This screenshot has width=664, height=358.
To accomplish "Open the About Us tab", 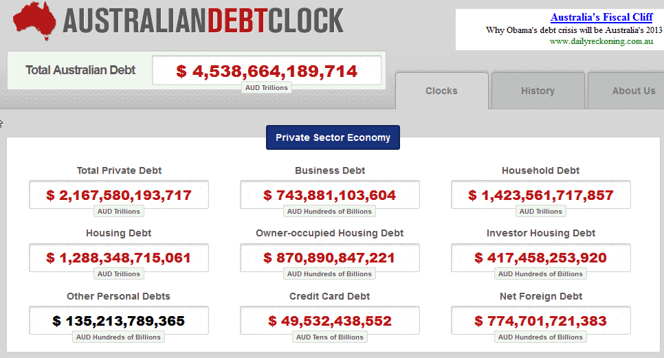I will pyautogui.click(x=633, y=91).
